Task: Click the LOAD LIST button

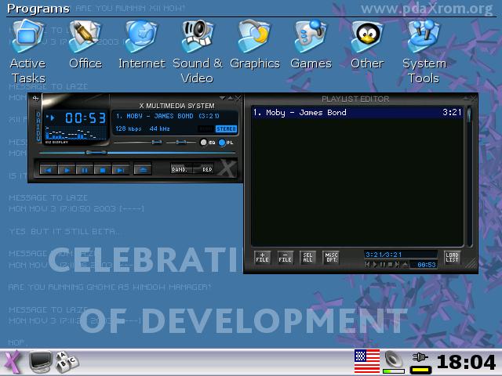Action: [452, 258]
